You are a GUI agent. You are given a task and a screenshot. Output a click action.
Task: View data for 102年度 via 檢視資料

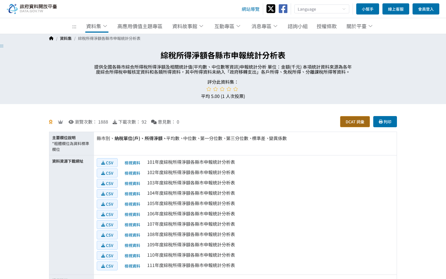[132, 173]
